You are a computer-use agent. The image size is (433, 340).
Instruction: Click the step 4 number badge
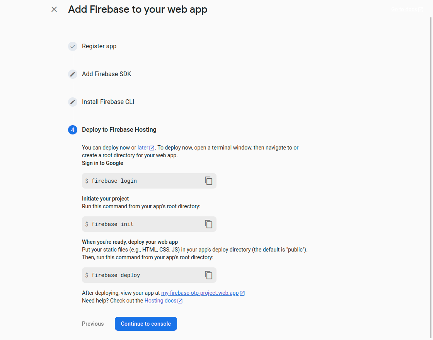pyautogui.click(x=73, y=130)
